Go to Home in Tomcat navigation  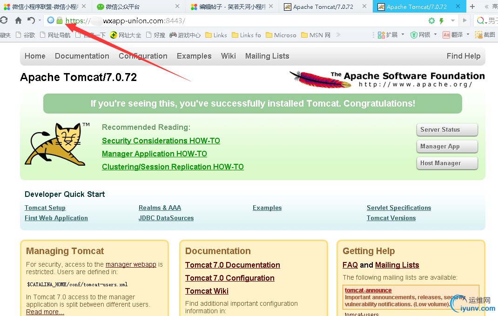(x=35, y=56)
